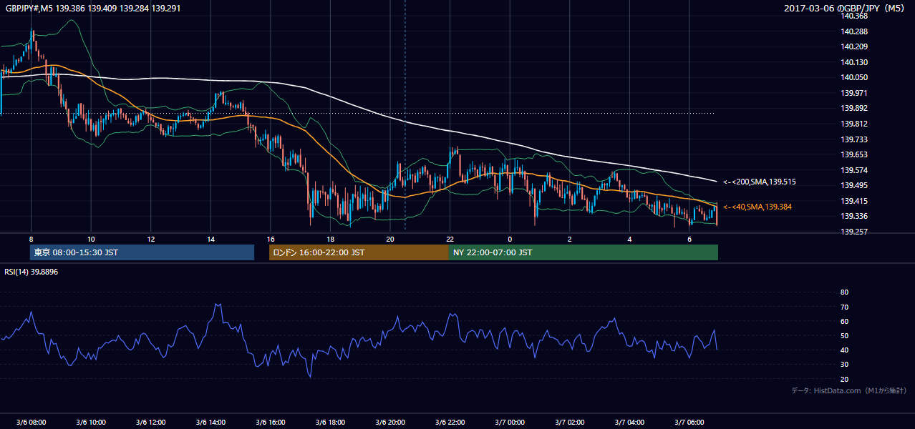Click the bottom date label 3/7 06:00
The image size is (915, 429).
pyautogui.click(x=689, y=422)
